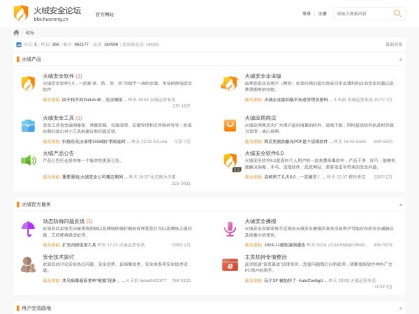
Task: Click the 火绒安全播报 microphone icon
Action: click(230, 229)
